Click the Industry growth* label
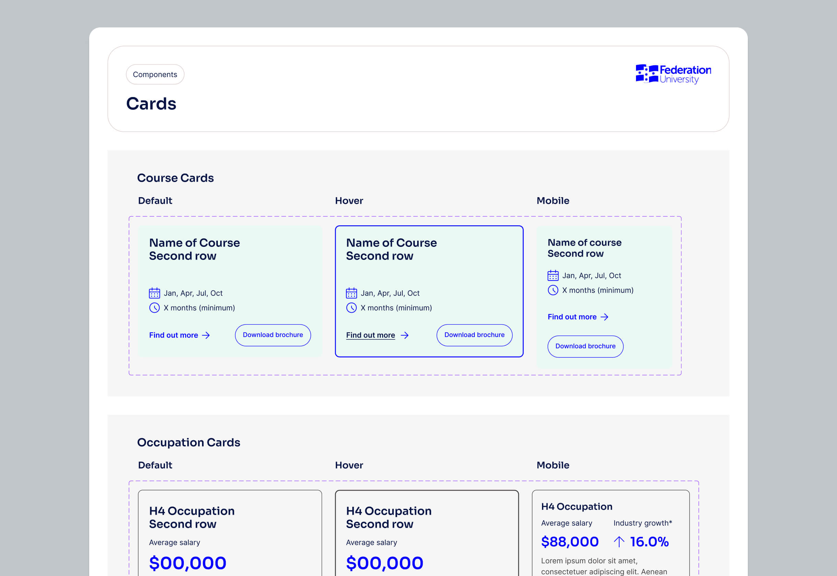The width and height of the screenshot is (837, 576). [x=643, y=523]
